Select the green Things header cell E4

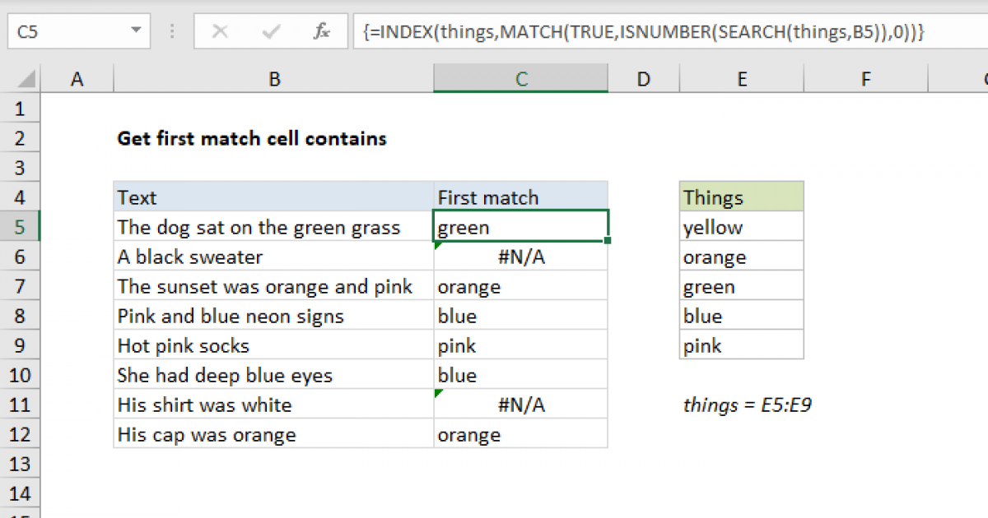coord(740,197)
